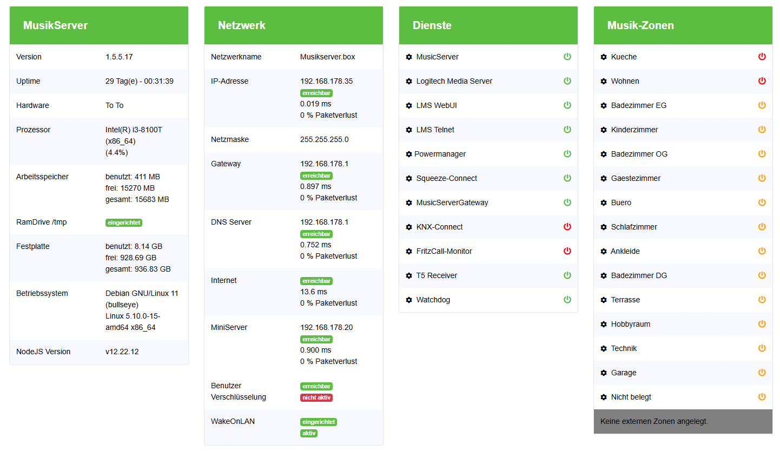Toggle power for the Kueche zone
The image size is (780, 459).
click(x=762, y=57)
